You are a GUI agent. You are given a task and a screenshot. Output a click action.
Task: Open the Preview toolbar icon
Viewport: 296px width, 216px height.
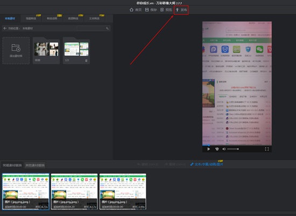tap(162, 10)
